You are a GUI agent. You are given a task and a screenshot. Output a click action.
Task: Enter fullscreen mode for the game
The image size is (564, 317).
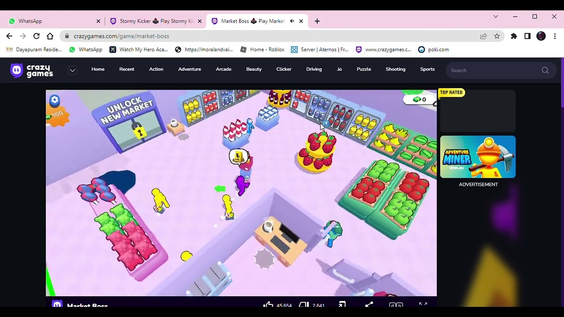[423, 305]
